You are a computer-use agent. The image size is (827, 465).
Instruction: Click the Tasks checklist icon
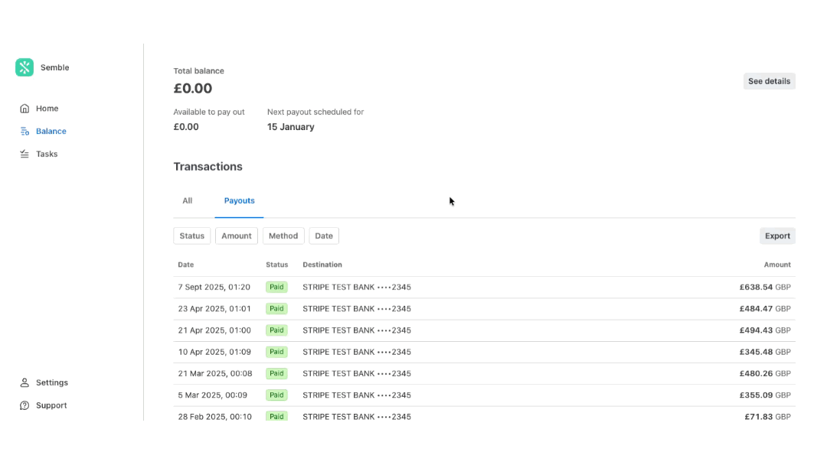[x=25, y=154]
